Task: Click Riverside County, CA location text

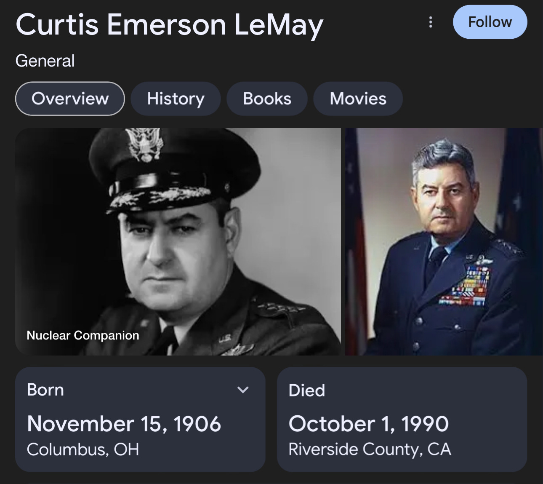Action: (x=370, y=449)
